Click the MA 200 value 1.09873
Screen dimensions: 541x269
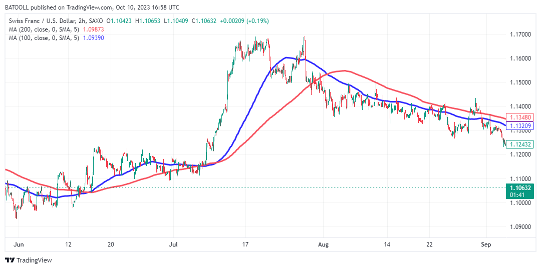click(93, 29)
